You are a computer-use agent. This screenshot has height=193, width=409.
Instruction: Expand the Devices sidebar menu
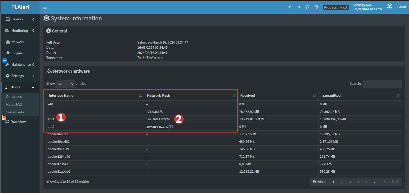pyautogui.click(x=20, y=19)
